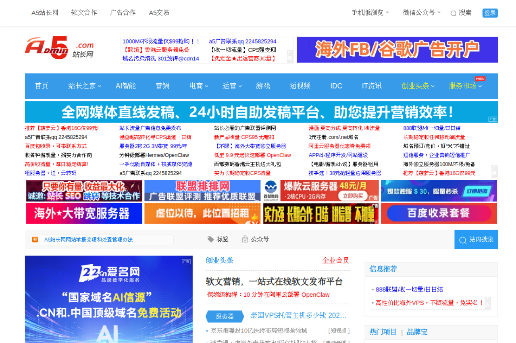Open the 保姆级教程 阿里云部署 OpenClaw link

click(268, 295)
